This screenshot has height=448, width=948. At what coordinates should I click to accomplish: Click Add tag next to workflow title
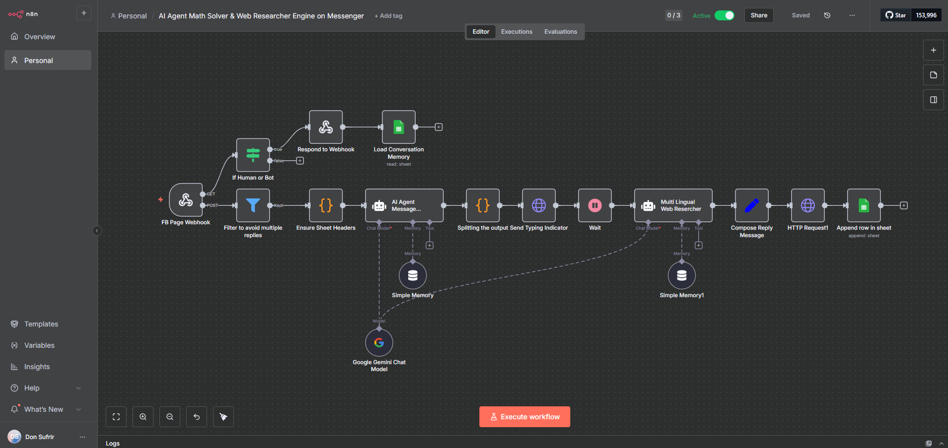(x=388, y=15)
